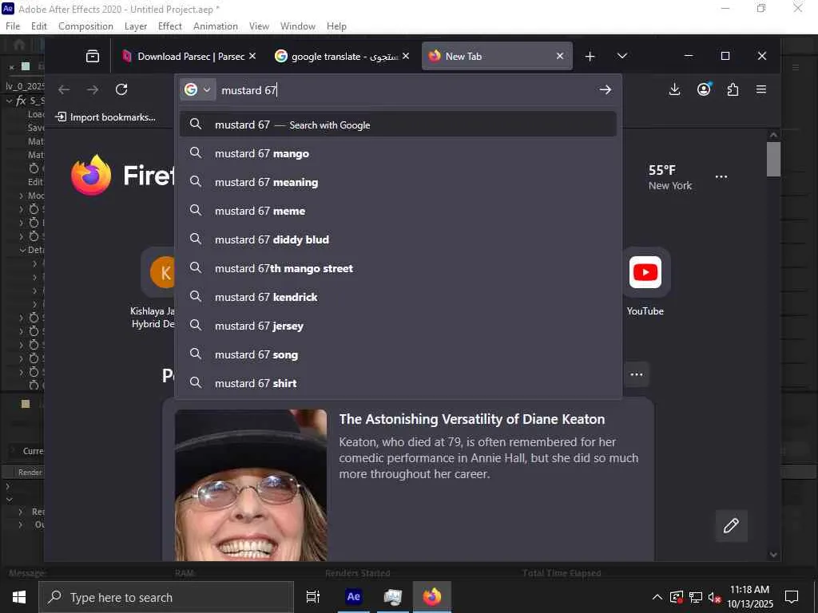Open weather widget three-dot menu

pos(721,176)
